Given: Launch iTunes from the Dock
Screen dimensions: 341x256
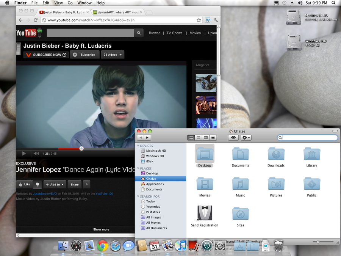Looking at the screenshot, I should 180,246.
